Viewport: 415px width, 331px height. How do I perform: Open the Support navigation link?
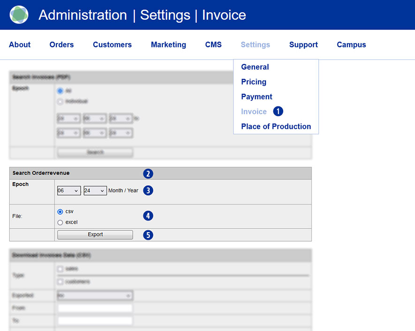[303, 45]
